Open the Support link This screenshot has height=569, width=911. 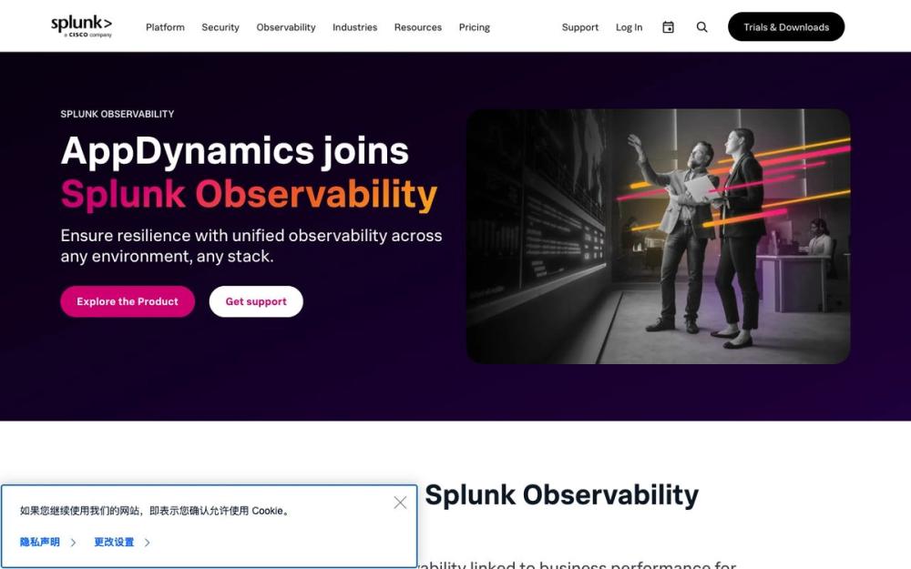579,27
